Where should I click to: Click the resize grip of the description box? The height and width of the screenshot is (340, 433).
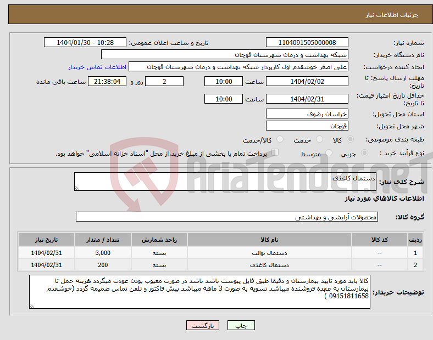pyautogui.click(x=77, y=188)
